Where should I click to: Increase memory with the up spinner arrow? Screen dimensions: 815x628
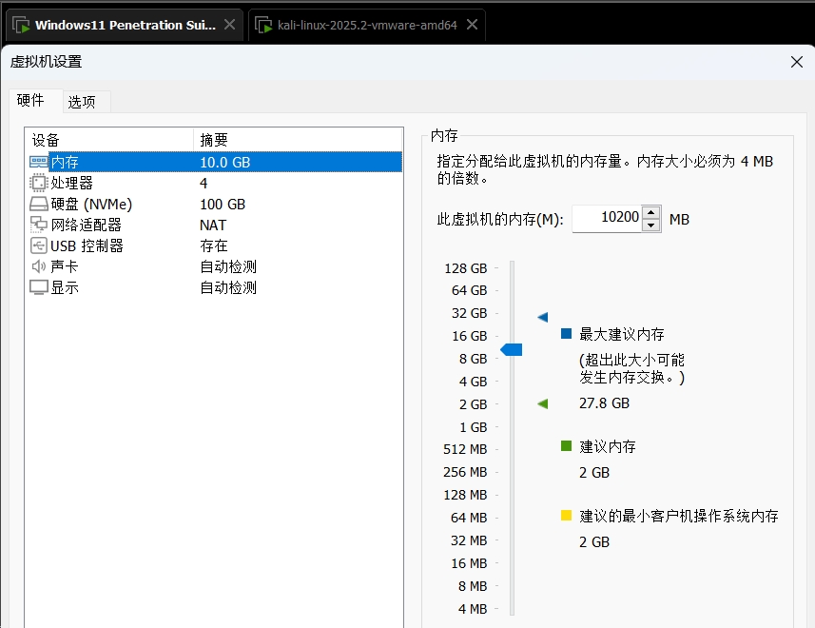(x=651, y=212)
